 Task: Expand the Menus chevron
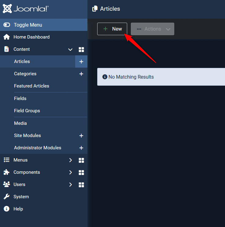click(x=71, y=160)
